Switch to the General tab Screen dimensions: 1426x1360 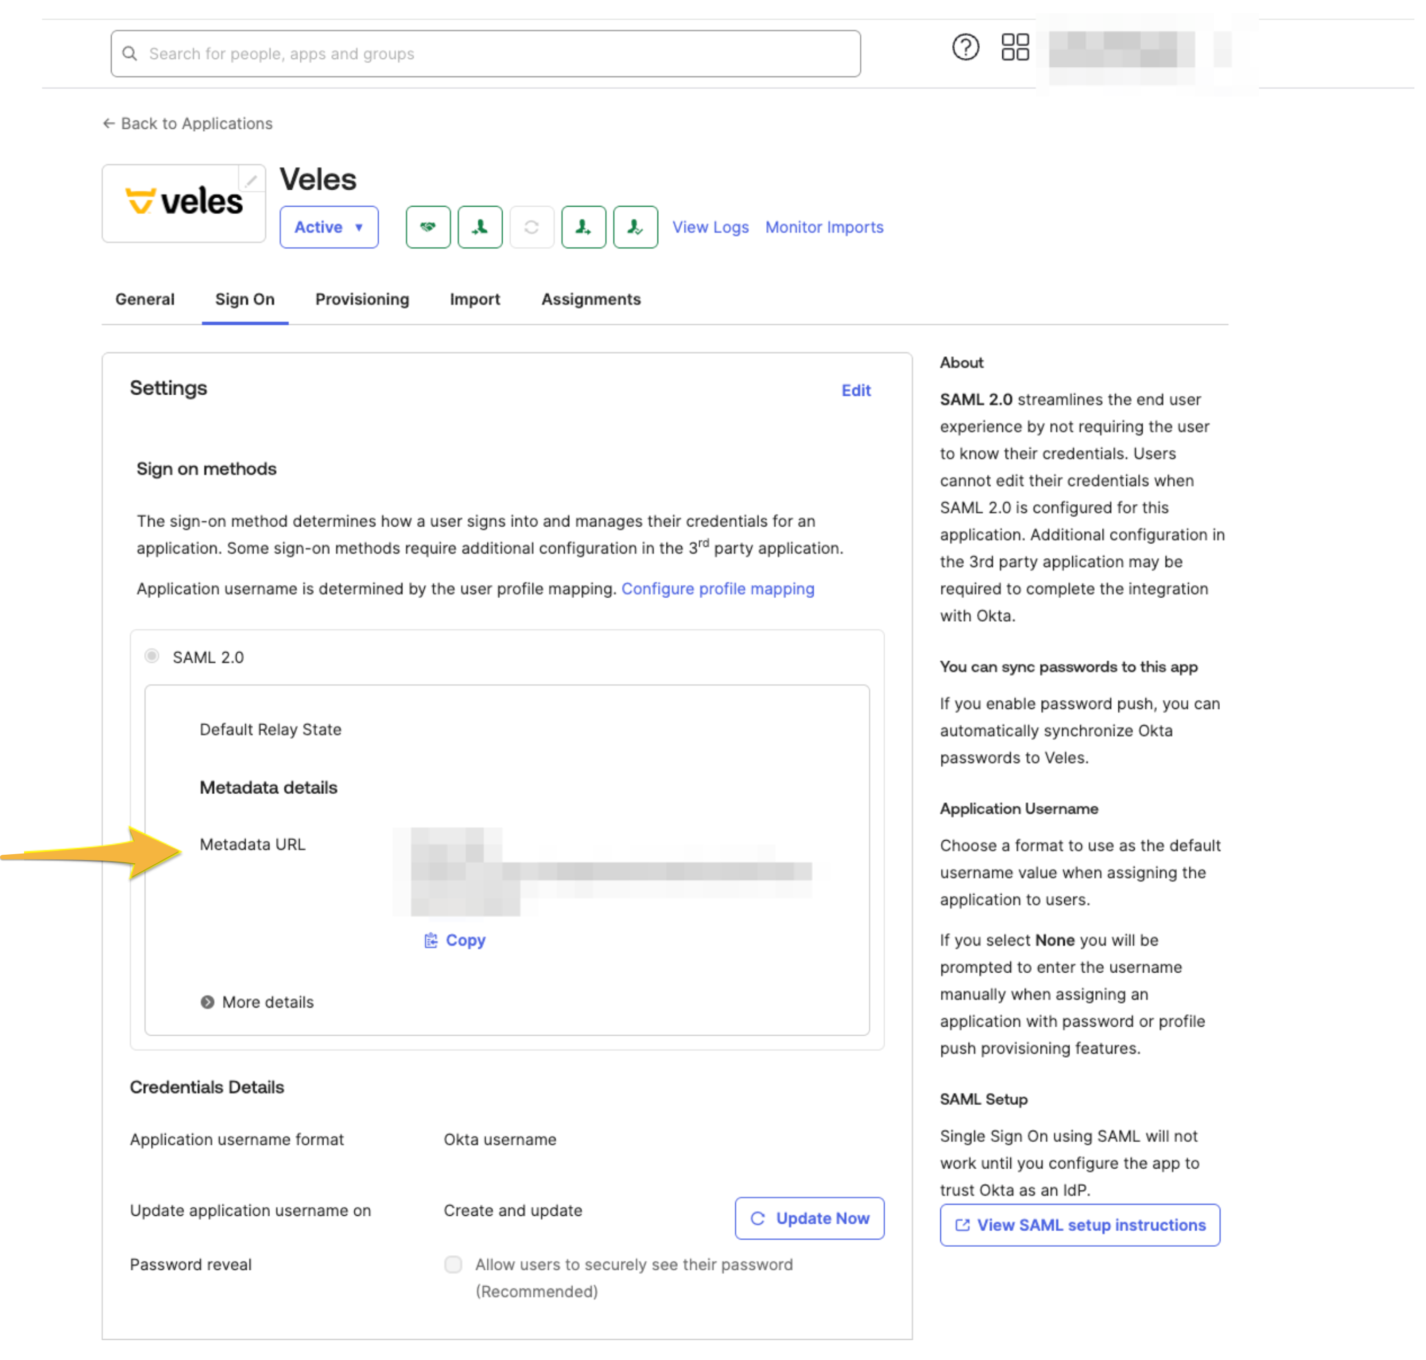[x=145, y=299]
